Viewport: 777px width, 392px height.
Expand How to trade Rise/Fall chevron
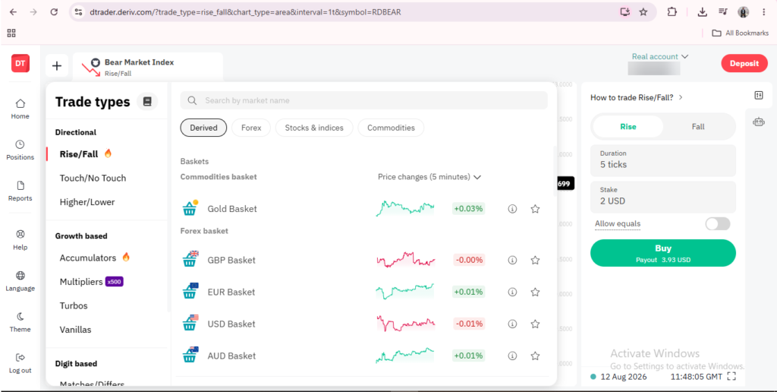[x=681, y=98]
